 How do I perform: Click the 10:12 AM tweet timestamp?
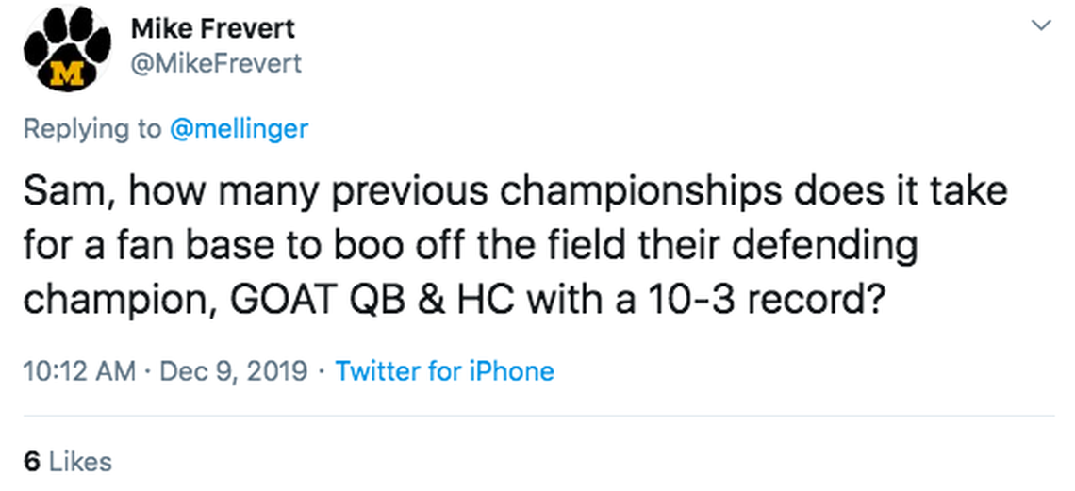click(79, 371)
